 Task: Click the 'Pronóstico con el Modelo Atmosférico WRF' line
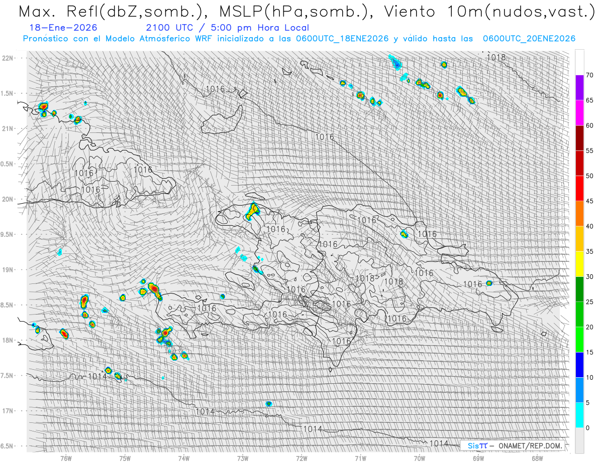[299, 39]
